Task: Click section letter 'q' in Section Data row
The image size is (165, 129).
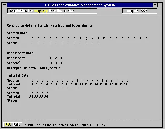Action: click(x=128, y=38)
